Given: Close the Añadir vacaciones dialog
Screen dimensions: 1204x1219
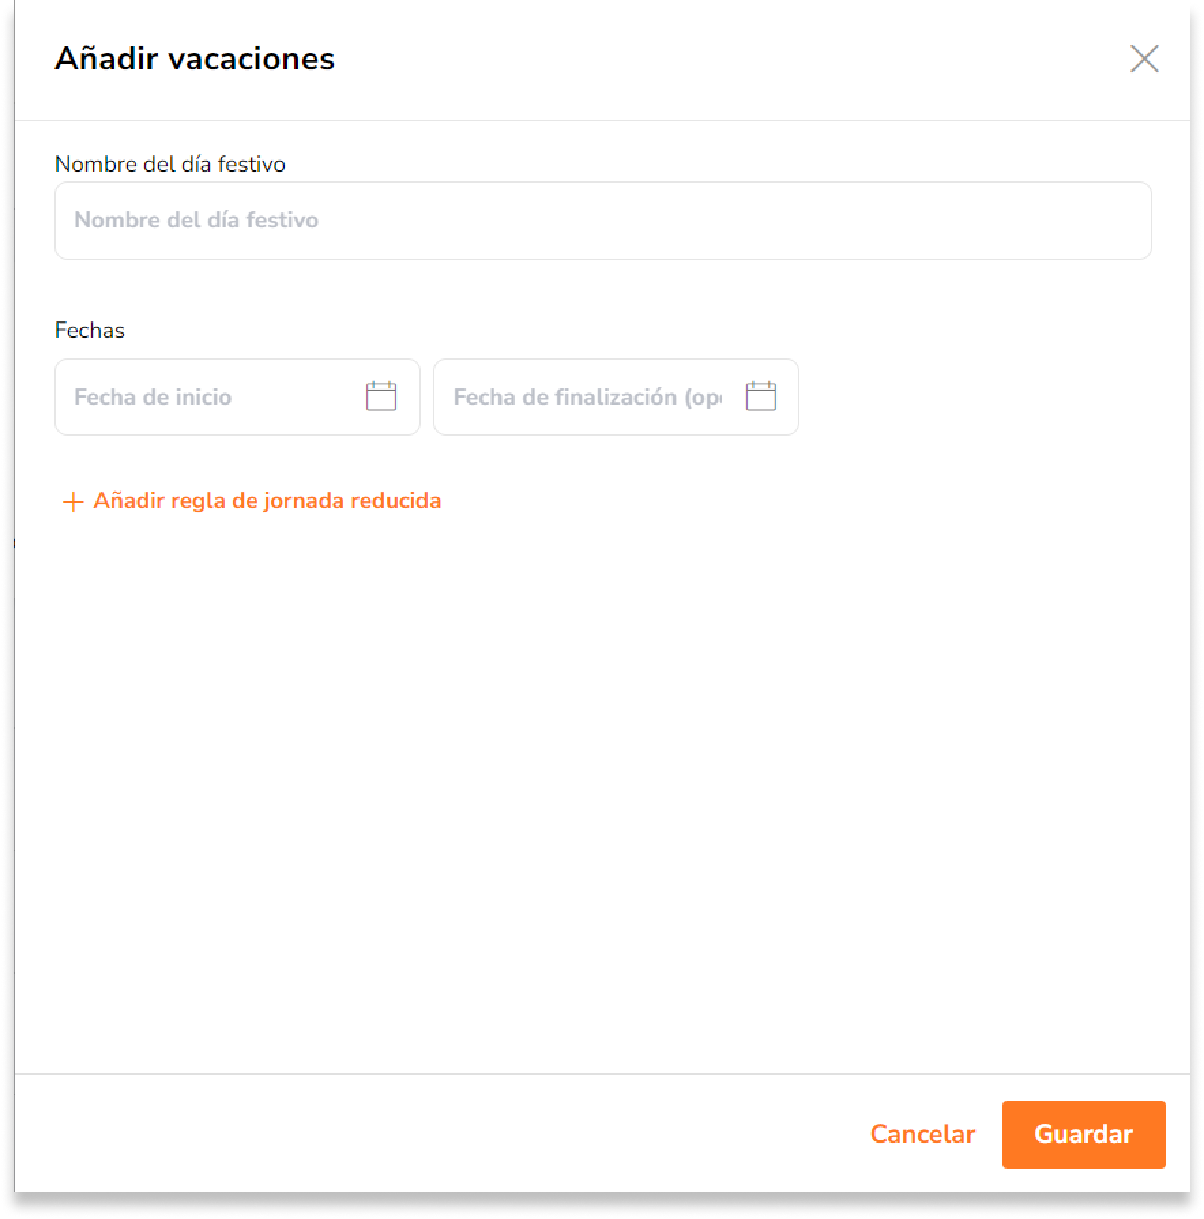Looking at the screenshot, I should pos(1144,59).
